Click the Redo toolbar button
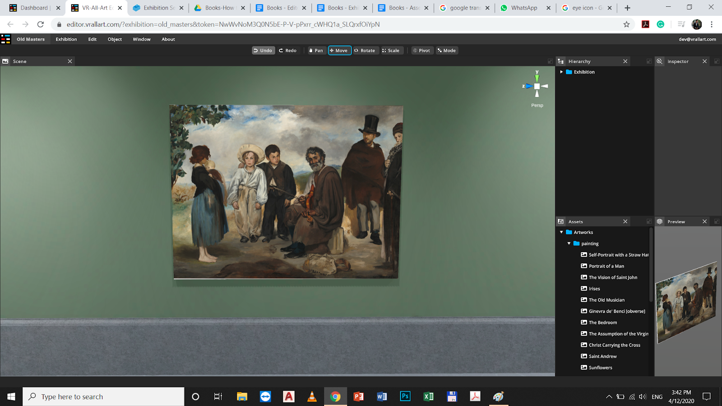Viewport: 722px width, 406px height. click(x=287, y=51)
